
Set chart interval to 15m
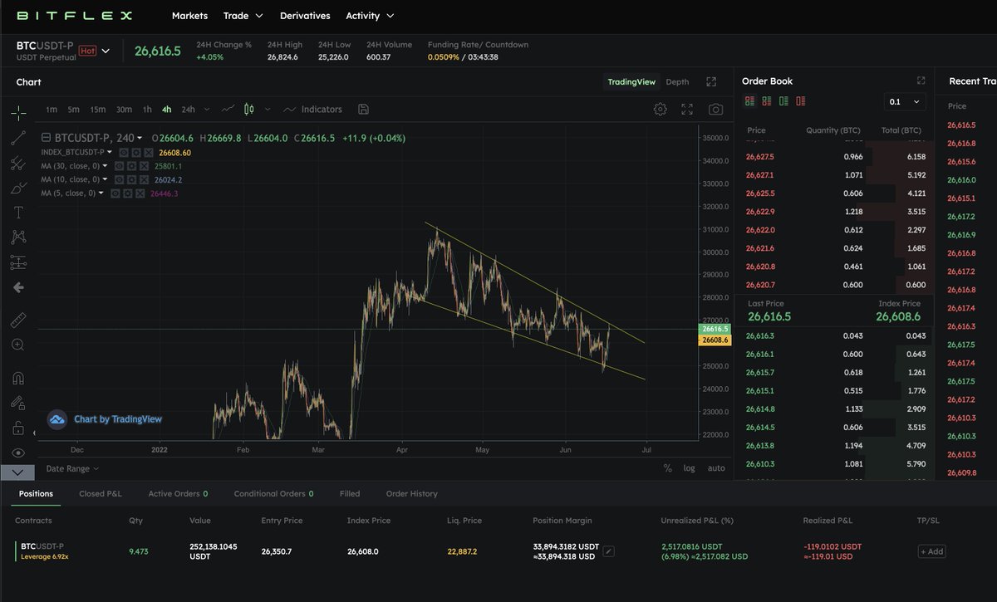click(97, 110)
